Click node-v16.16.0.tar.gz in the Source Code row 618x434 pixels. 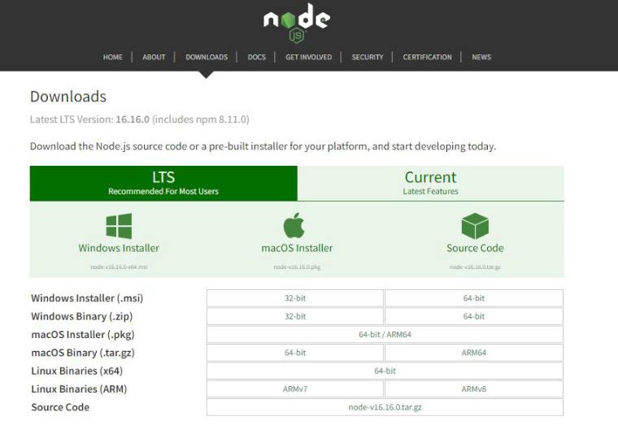click(385, 407)
